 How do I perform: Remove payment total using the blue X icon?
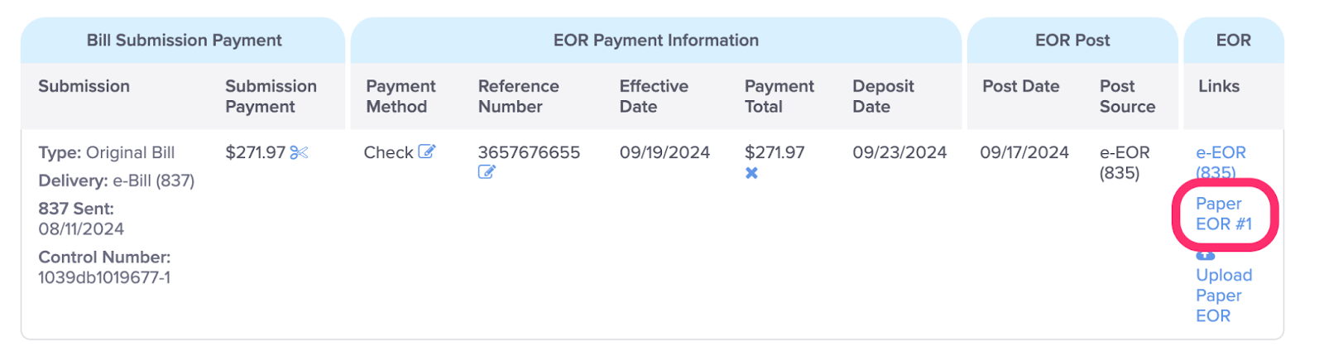coord(751,173)
